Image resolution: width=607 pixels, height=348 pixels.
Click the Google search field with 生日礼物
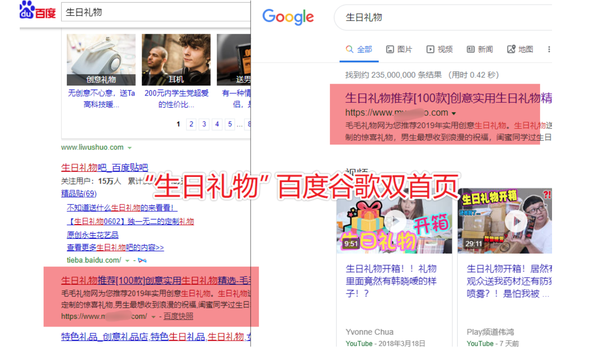(x=443, y=17)
